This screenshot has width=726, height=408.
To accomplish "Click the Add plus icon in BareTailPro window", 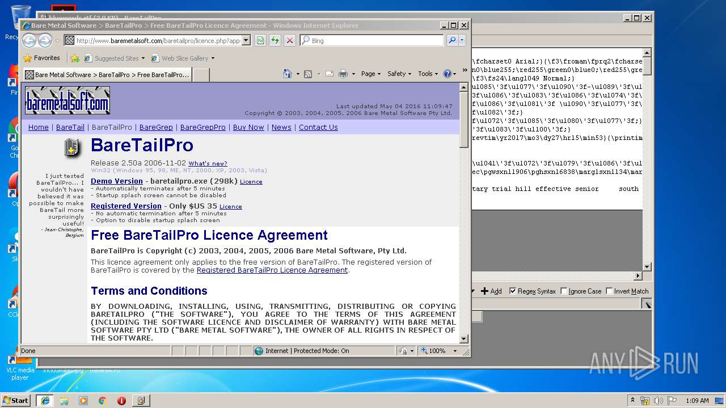I will coord(491,291).
